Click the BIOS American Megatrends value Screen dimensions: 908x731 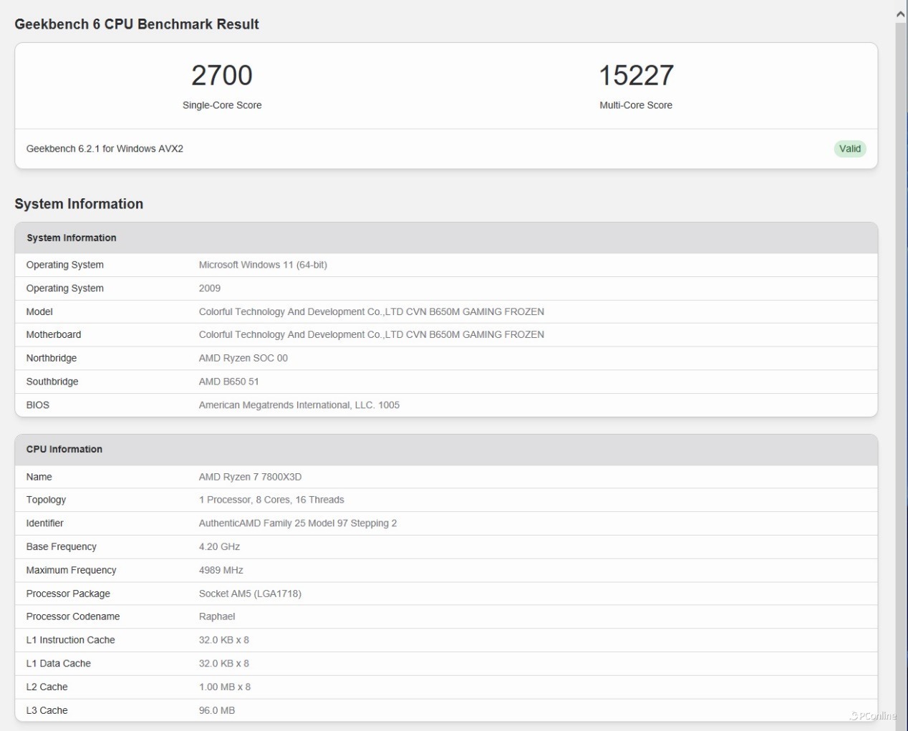pyautogui.click(x=299, y=405)
